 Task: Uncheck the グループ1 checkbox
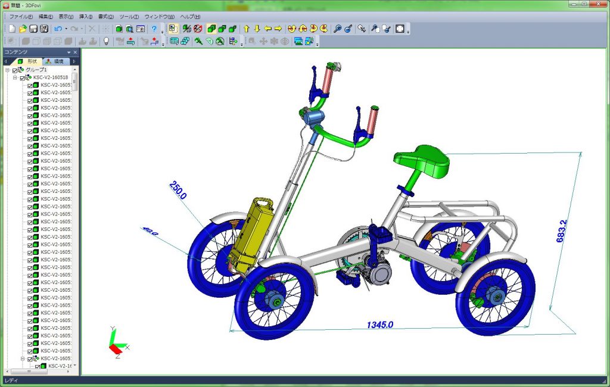click(15, 70)
